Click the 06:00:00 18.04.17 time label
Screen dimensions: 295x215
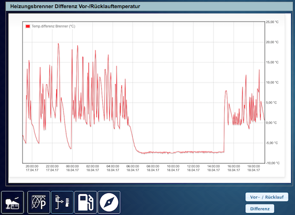click(133, 168)
